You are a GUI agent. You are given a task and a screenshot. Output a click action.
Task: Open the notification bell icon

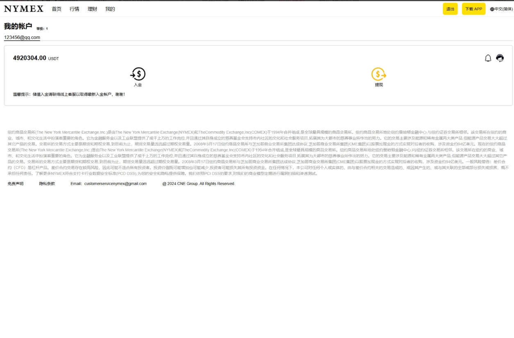tap(488, 58)
